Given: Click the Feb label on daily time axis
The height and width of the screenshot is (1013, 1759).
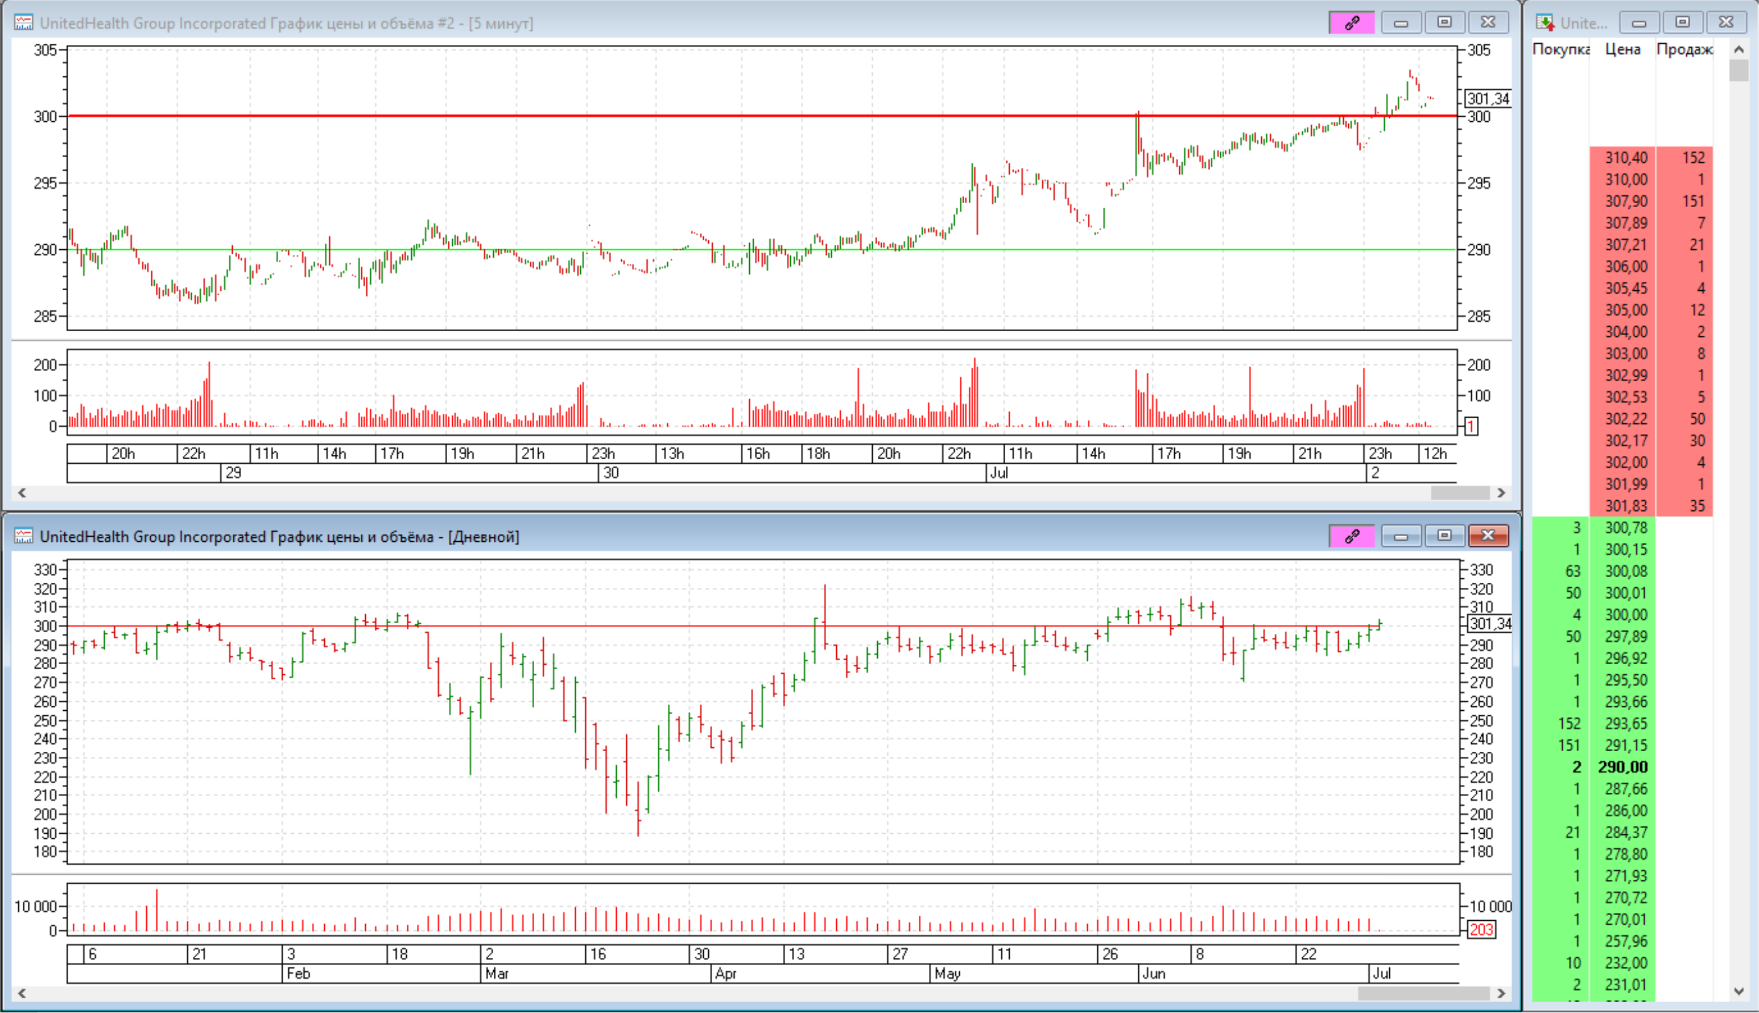Looking at the screenshot, I should coord(298,973).
